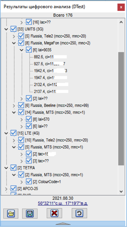The image size is (127, 227).
Task: Open the coordinates link 50°32'11"
Action: click(63, 203)
